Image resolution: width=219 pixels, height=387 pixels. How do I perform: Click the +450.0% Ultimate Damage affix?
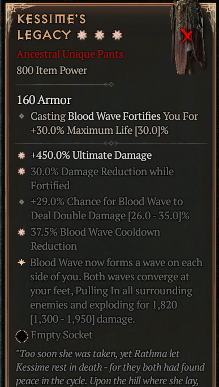click(x=91, y=155)
